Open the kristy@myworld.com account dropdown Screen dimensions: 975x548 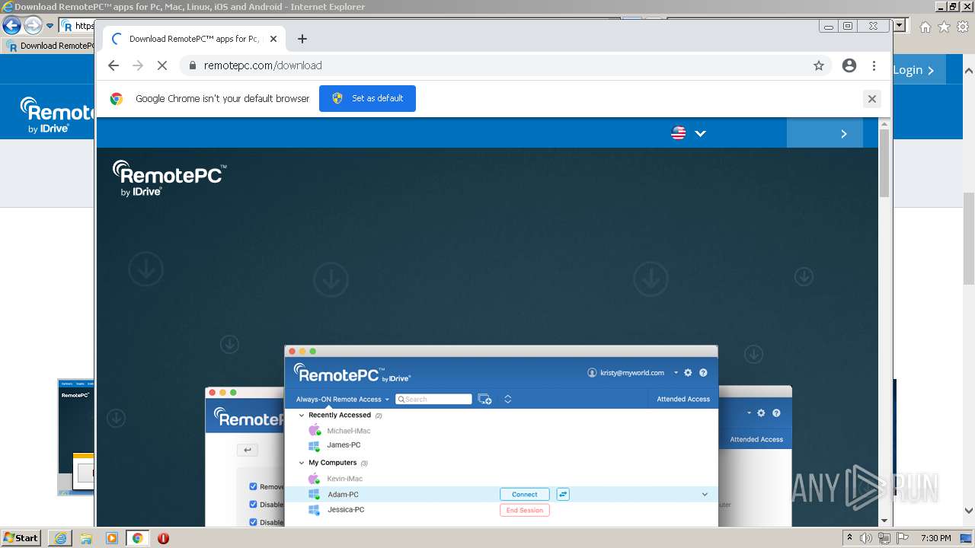(x=676, y=373)
